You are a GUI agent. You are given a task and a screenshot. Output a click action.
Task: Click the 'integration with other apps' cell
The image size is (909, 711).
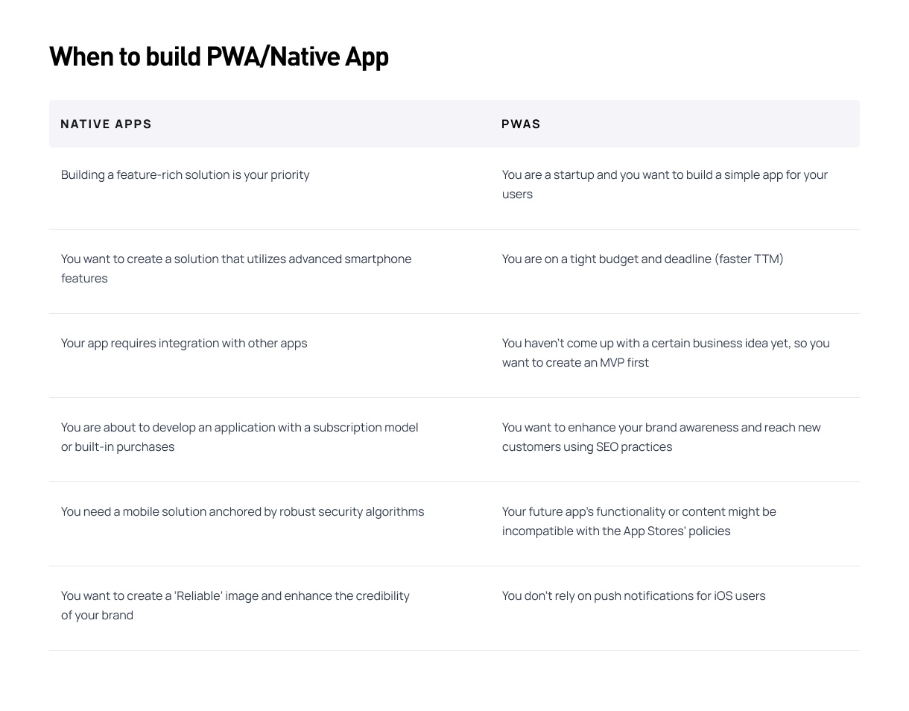tap(184, 343)
